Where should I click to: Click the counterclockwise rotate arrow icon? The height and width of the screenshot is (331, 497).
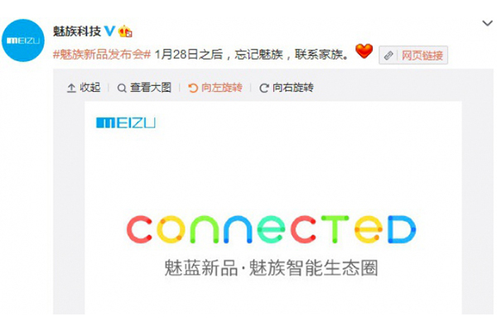pyautogui.click(x=193, y=88)
